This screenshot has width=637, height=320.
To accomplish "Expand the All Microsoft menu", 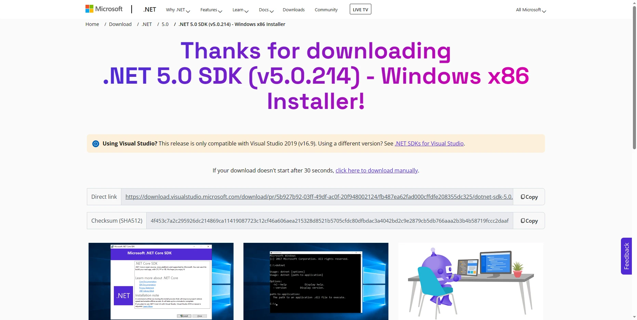I will 531,10.
